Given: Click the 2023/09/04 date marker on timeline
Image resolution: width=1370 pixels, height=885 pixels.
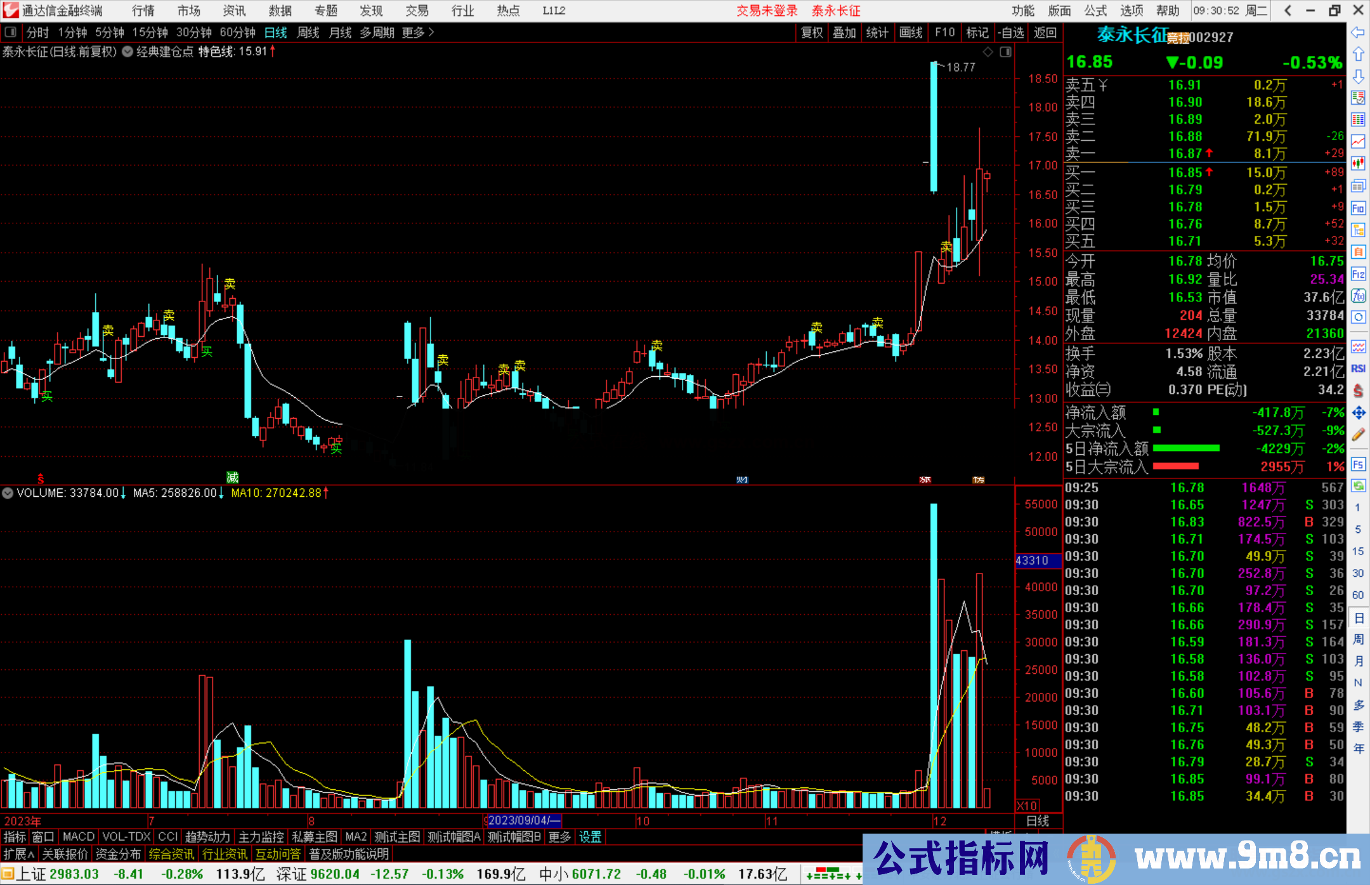Looking at the screenshot, I should (x=523, y=820).
